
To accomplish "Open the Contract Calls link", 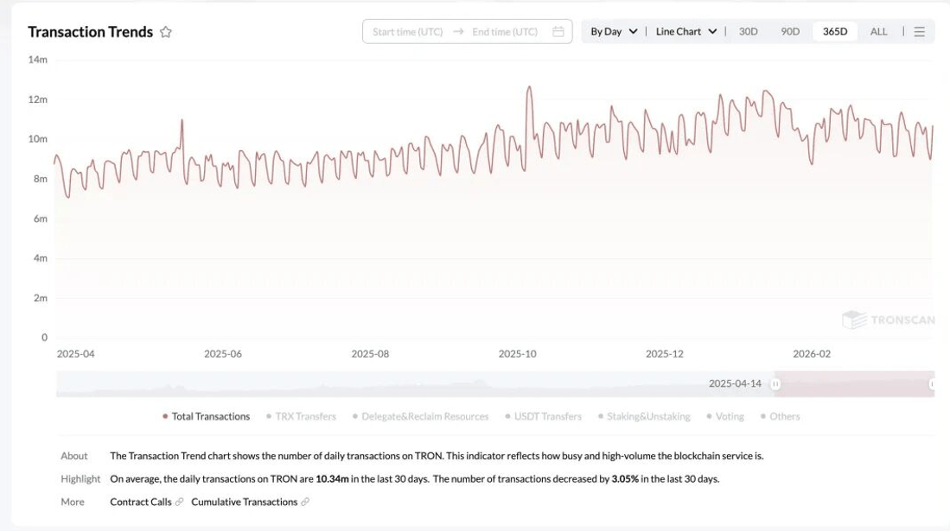I will pyautogui.click(x=141, y=502).
